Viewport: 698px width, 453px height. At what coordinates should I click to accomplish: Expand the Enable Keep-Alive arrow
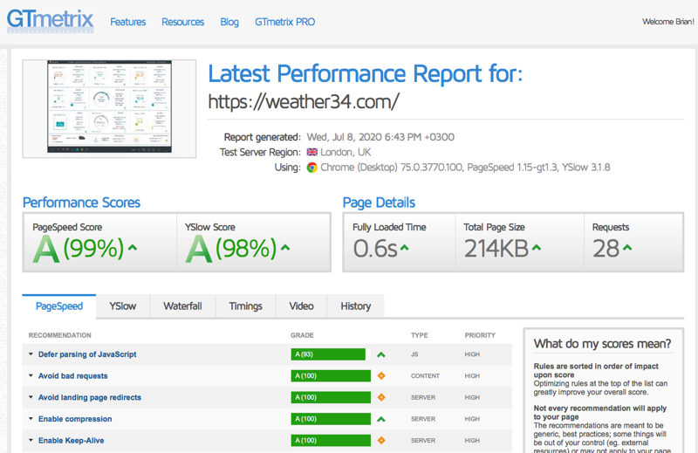[31, 440]
